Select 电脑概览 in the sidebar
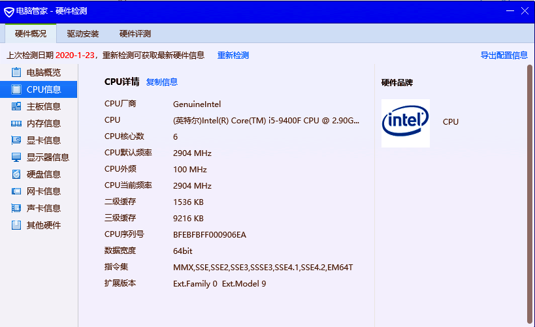The image size is (535, 327). 39,72
